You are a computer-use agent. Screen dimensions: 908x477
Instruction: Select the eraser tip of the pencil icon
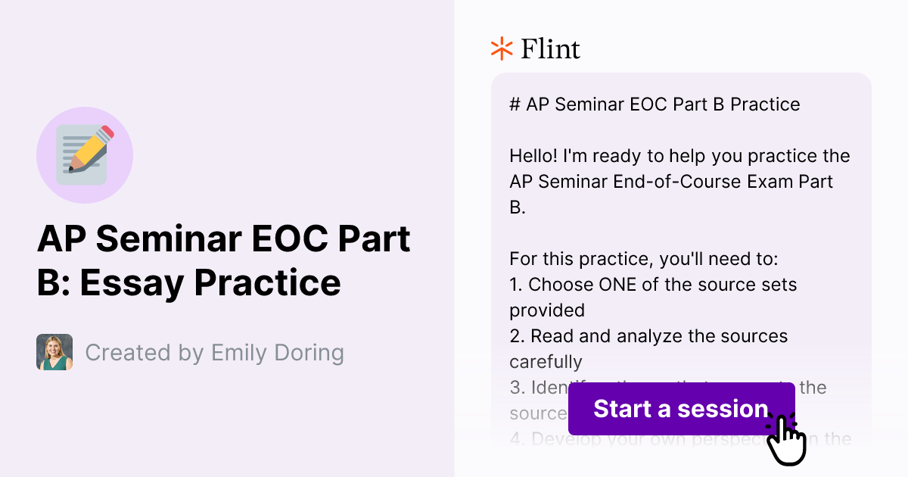click(106, 130)
